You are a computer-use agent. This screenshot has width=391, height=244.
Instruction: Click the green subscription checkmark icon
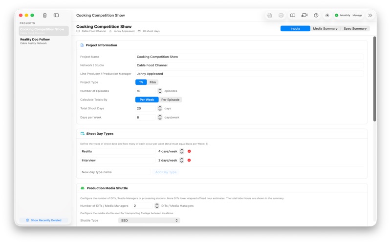[336, 15]
